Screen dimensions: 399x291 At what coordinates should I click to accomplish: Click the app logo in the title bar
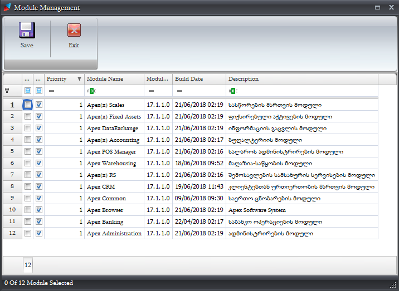tap(7, 7)
